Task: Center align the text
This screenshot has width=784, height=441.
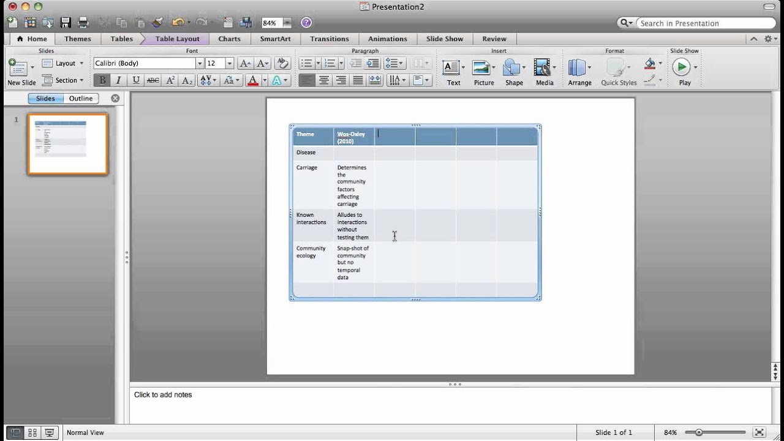Action: (324, 80)
